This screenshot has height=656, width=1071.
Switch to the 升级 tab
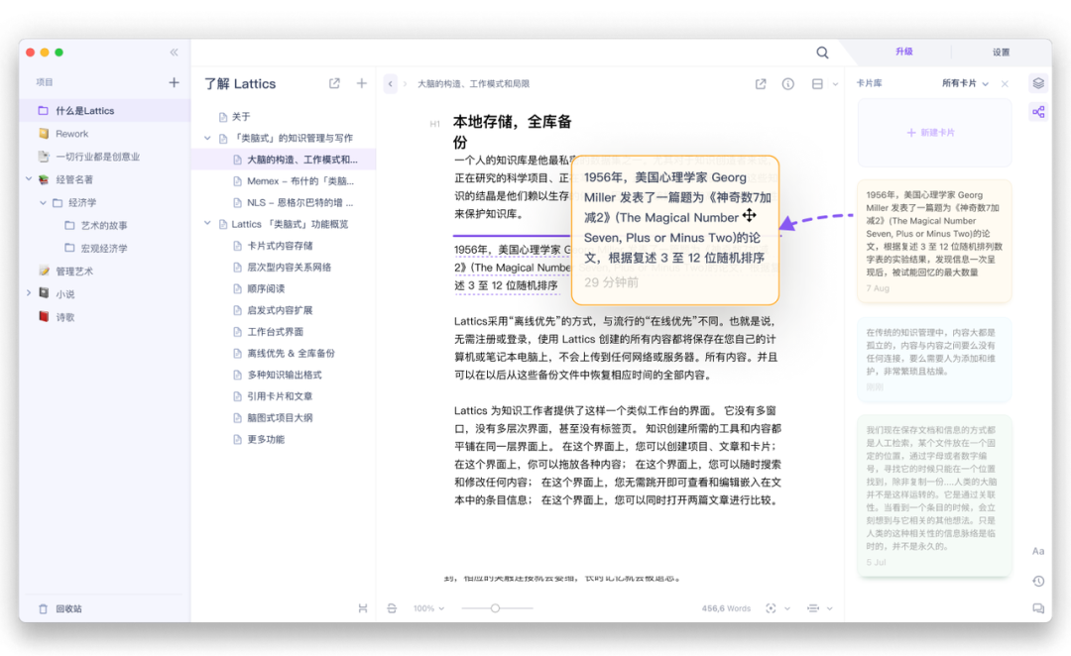pos(903,52)
